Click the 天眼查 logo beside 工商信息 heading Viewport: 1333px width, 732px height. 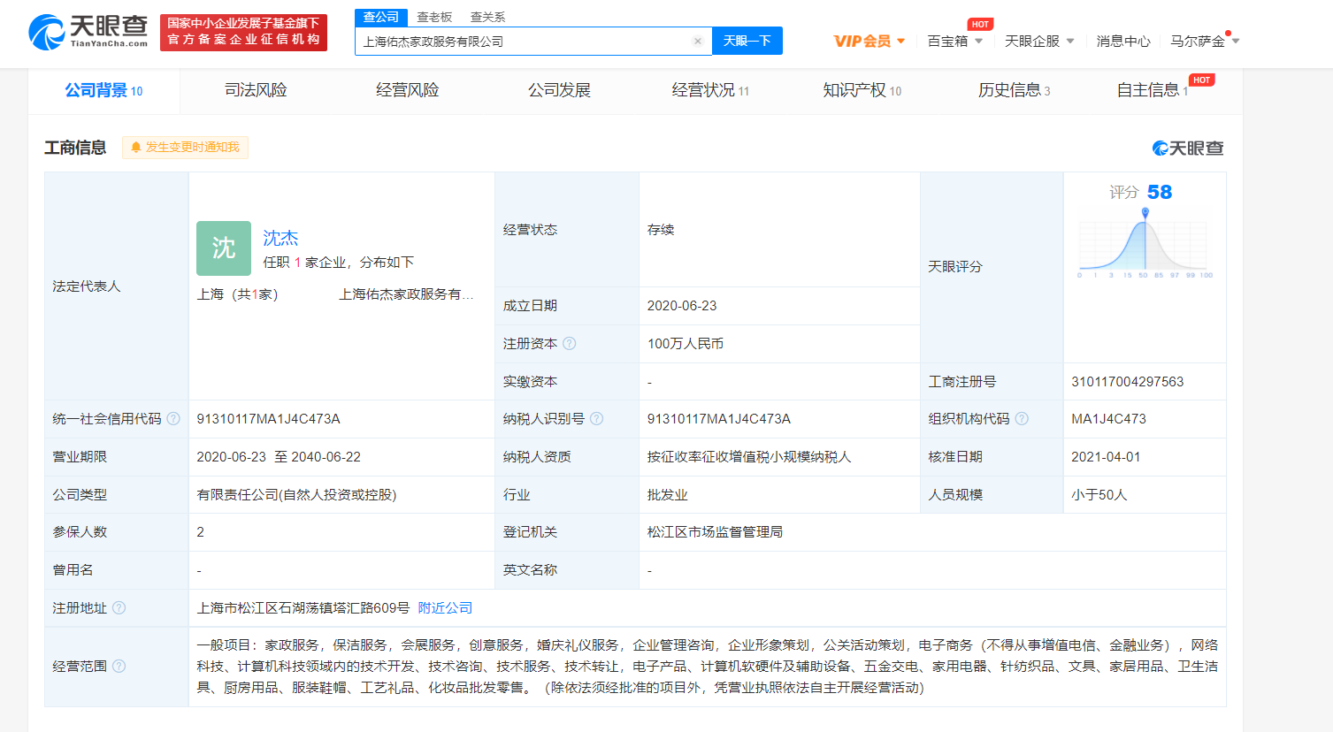coord(1188,149)
